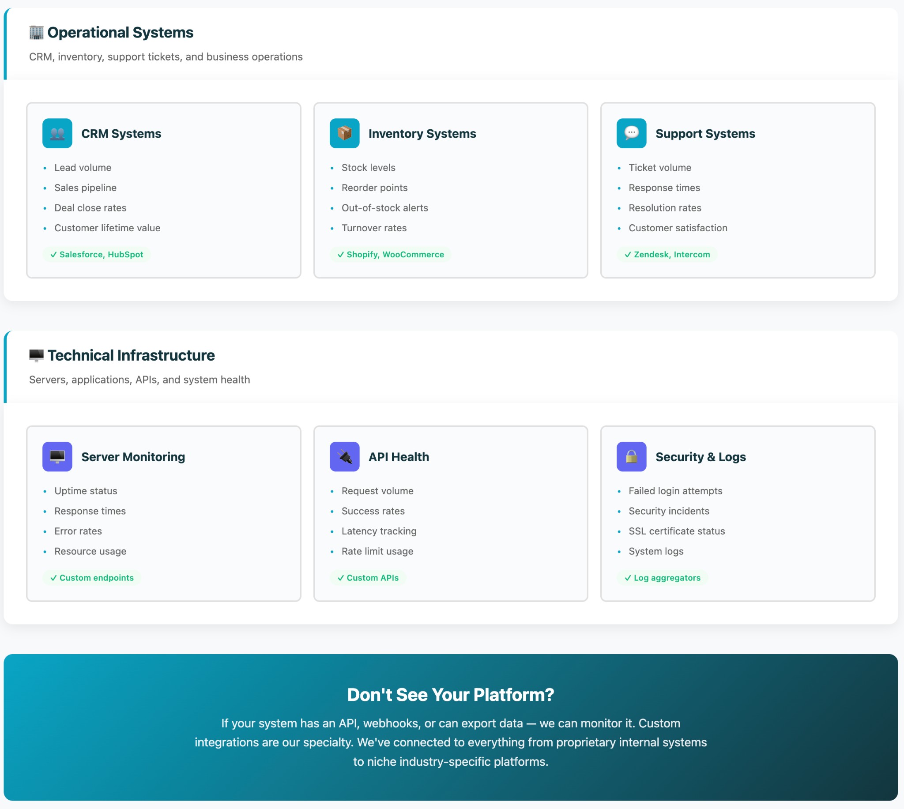Click the Security & Logs padlock icon
Viewport: 904px width, 809px height.
[x=631, y=456]
